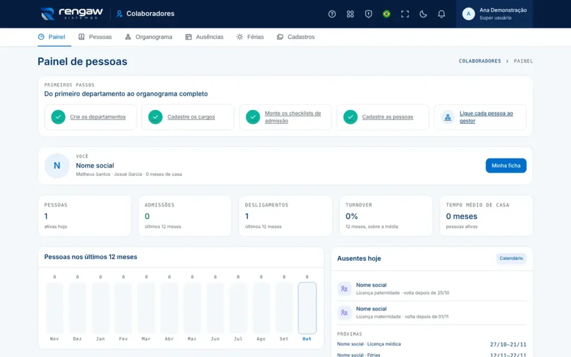Click checkmark icon beside Cadastre as pessoas
Viewport: 571px width, 357px height.
click(x=350, y=117)
